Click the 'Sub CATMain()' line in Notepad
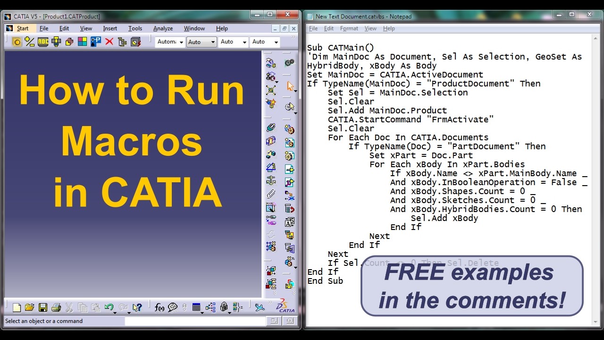Image resolution: width=604 pixels, height=340 pixels. (x=340, y=48)
